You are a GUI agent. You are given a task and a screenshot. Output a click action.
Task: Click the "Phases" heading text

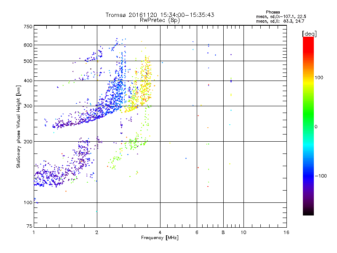[273, 12]
